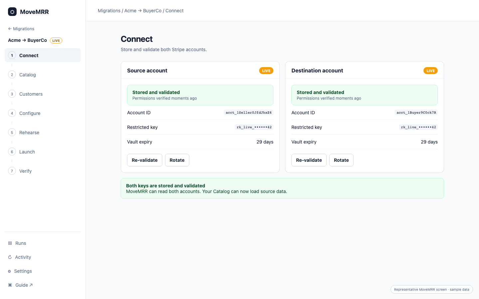This screenshot has height=299, width=479.
Task: Re-validate the Source account key
Action: point(145,160)
